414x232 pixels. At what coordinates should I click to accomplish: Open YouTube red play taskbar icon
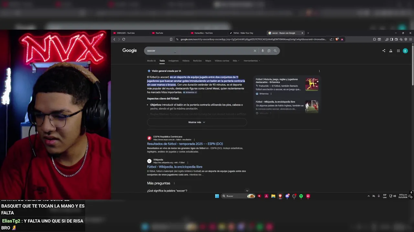(x=259, y=196)
